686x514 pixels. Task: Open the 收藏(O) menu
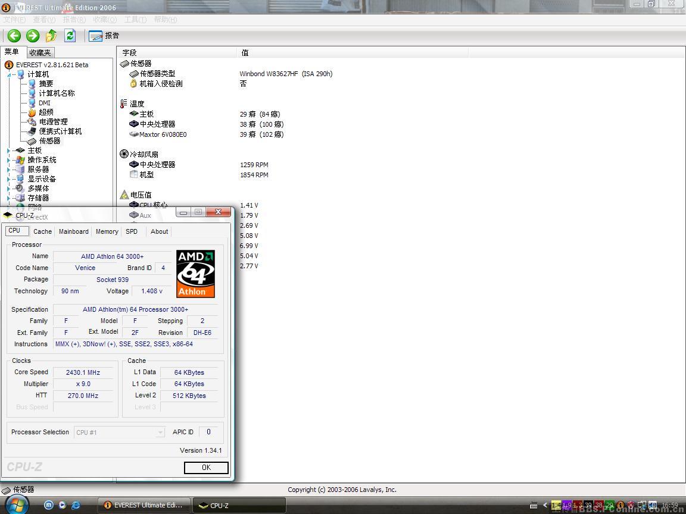pos(105,20)
